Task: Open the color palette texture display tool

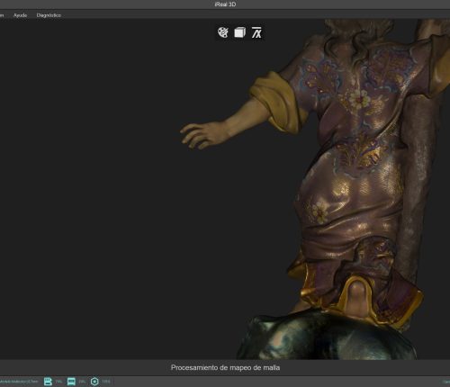Action: (x=223, y=32)
